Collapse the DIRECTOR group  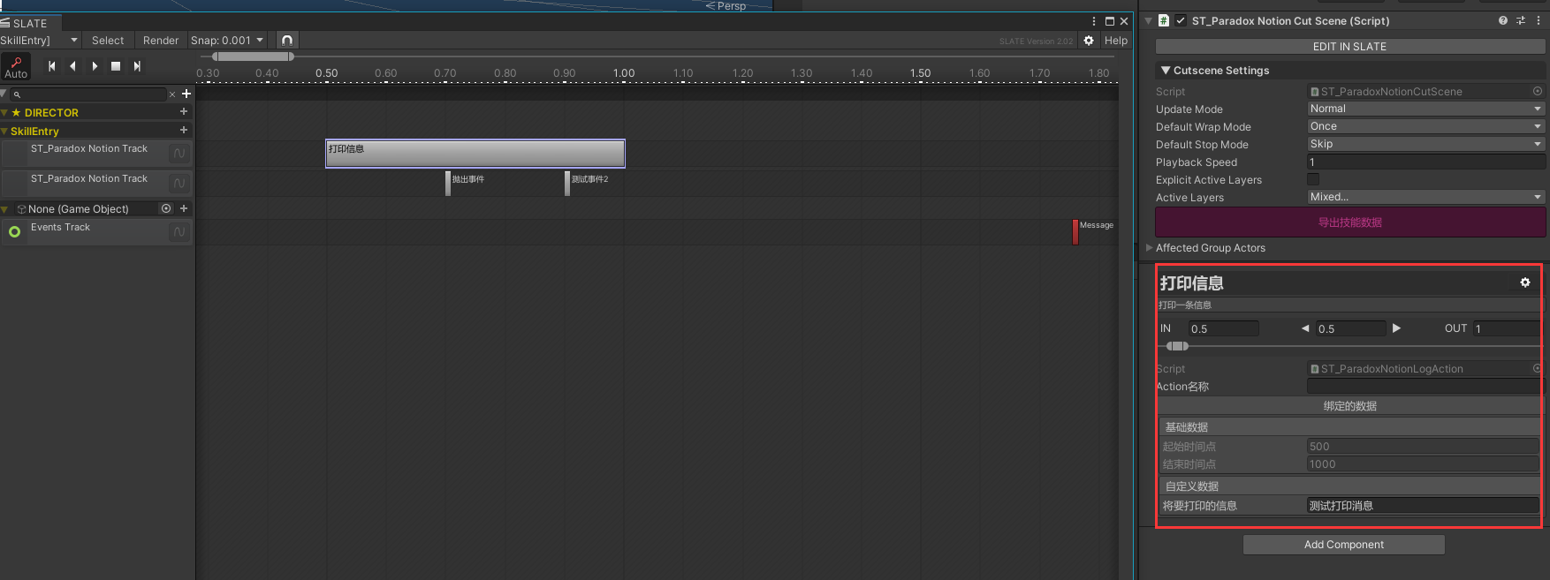tap(4, 112)
